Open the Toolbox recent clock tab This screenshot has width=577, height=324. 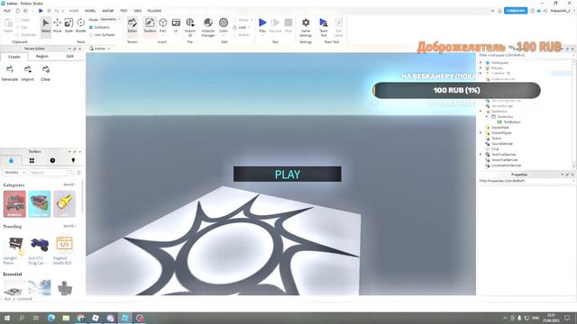(52, 160)
